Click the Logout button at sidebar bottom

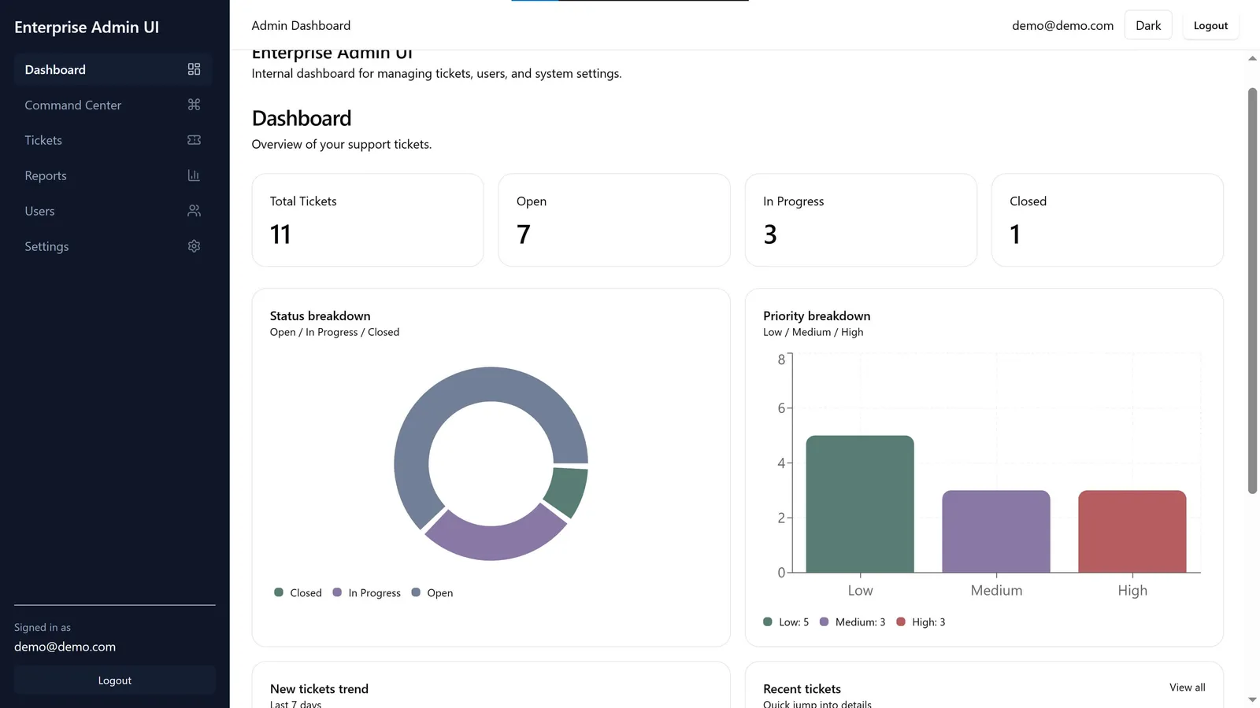115,680
